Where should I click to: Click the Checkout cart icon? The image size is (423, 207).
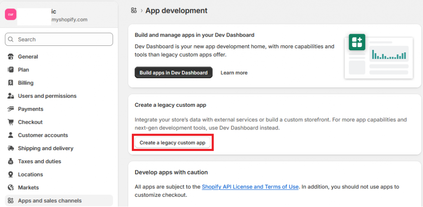[11, 122]
